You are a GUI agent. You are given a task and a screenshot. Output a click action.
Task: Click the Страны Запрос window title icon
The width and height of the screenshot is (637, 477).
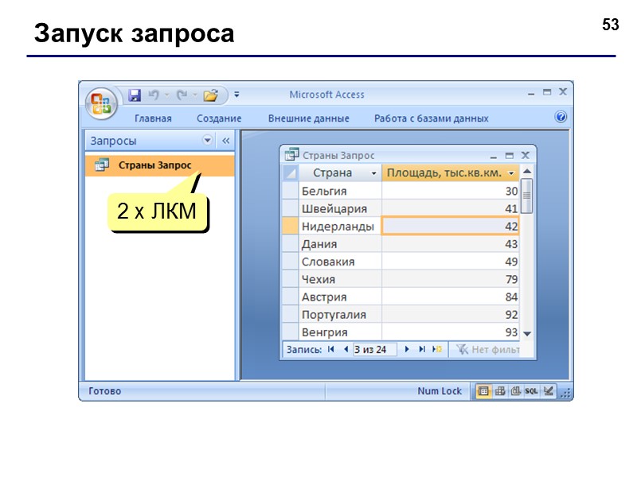291,154
